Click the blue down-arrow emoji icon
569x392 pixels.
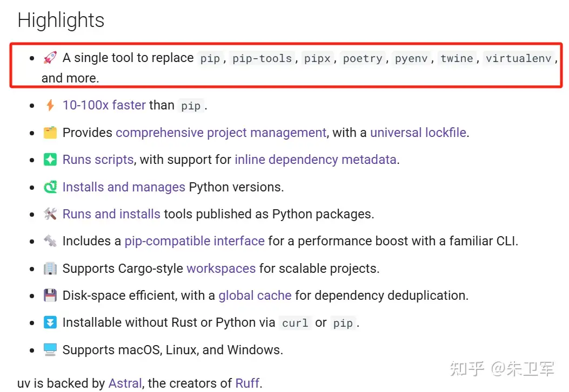pos(50,322)
